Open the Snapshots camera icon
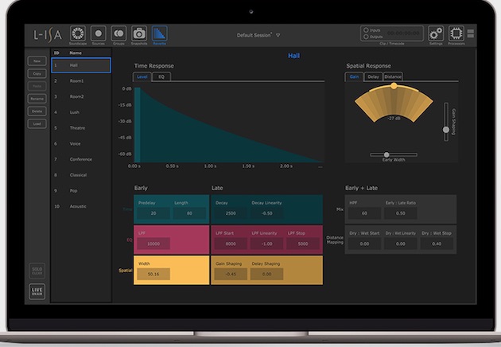 click(x=139, y=33)
